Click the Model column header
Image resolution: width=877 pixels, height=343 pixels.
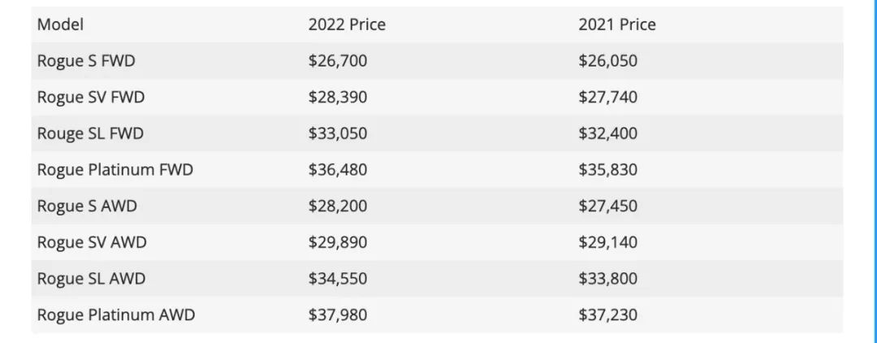click(60, 24)
